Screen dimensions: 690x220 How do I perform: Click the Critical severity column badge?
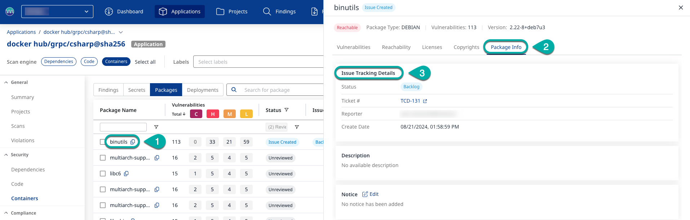tap(196, 114)
